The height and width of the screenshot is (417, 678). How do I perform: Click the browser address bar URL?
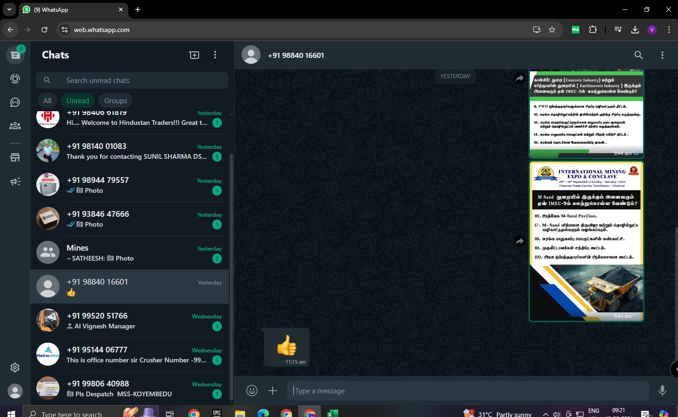[x=101, y=30]
